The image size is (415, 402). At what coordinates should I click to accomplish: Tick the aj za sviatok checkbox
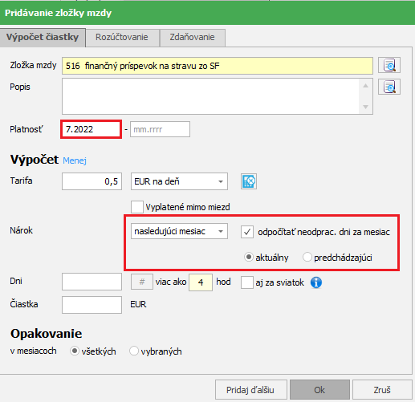(247, 282)
